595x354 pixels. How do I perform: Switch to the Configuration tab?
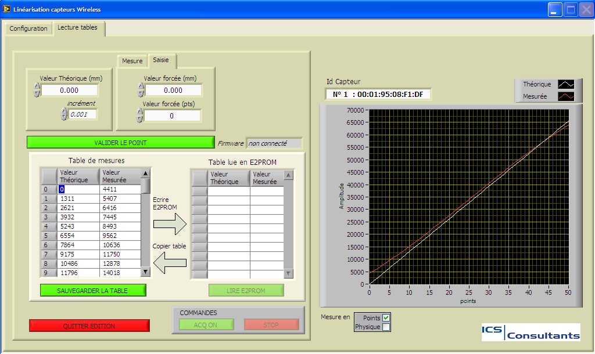[x=28, y=28]
